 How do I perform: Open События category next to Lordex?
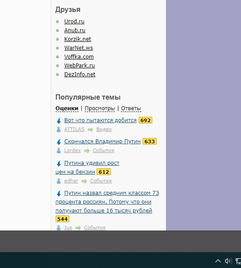103,151
